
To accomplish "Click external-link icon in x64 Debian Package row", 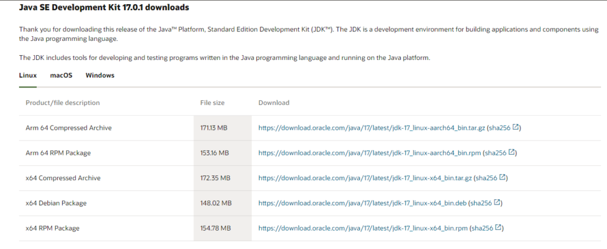I will pyautogui.click(x=497, y=202).
